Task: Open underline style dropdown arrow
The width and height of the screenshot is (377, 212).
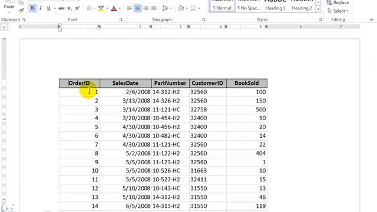Action: click(x=55, y=8)
